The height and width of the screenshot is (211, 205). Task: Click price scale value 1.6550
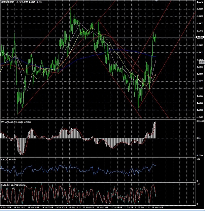pos(200,9)
